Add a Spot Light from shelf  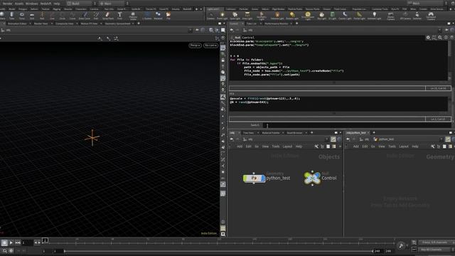click(x=235, y=16)
